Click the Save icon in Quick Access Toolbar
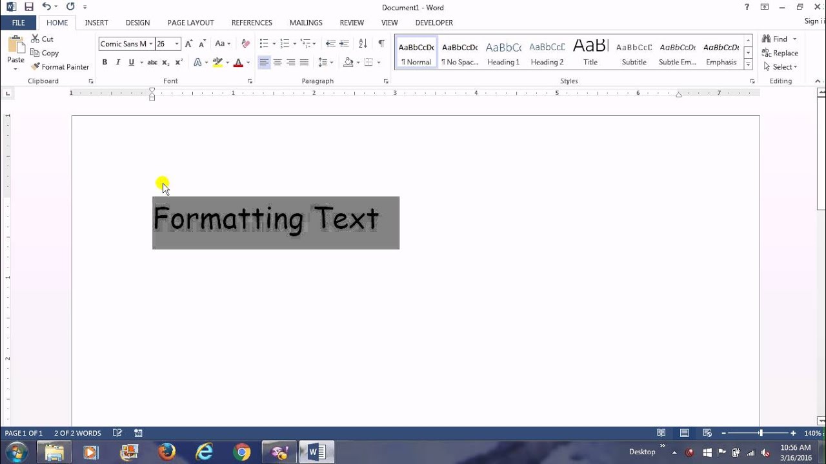 [x=29, y=7]
